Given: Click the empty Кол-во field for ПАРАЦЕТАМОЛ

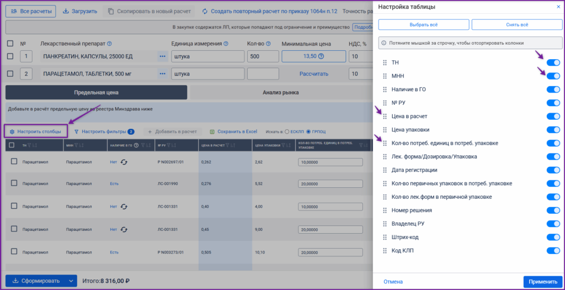Looking at the screenshot, I should (263, 73).
